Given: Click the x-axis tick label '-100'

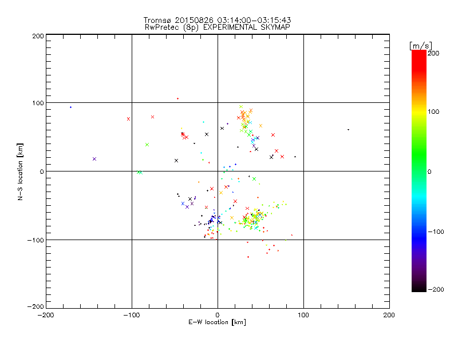Looking at the screenshot, I should pos(132,315).
